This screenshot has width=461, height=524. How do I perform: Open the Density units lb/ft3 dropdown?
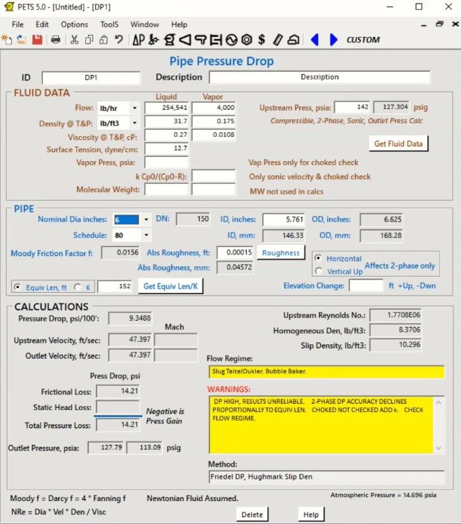[x=134, y=124]
